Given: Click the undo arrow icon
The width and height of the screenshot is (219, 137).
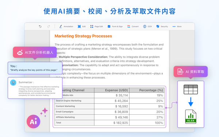Looking at the screenshot, I should click(x=40, y=26).
